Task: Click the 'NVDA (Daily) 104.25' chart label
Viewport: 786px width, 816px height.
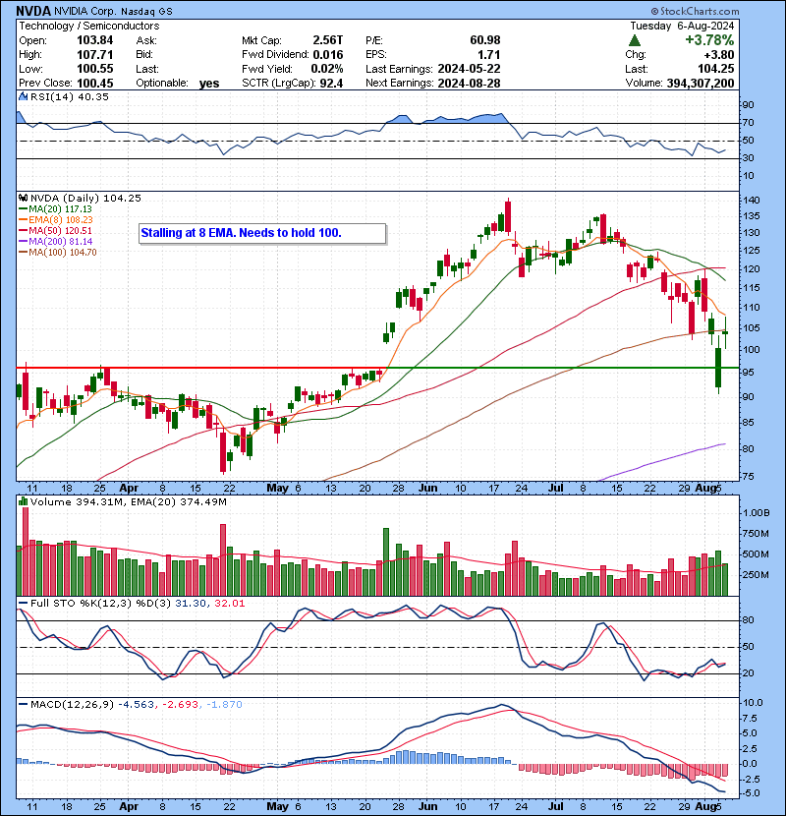Action: click(85, 199)
